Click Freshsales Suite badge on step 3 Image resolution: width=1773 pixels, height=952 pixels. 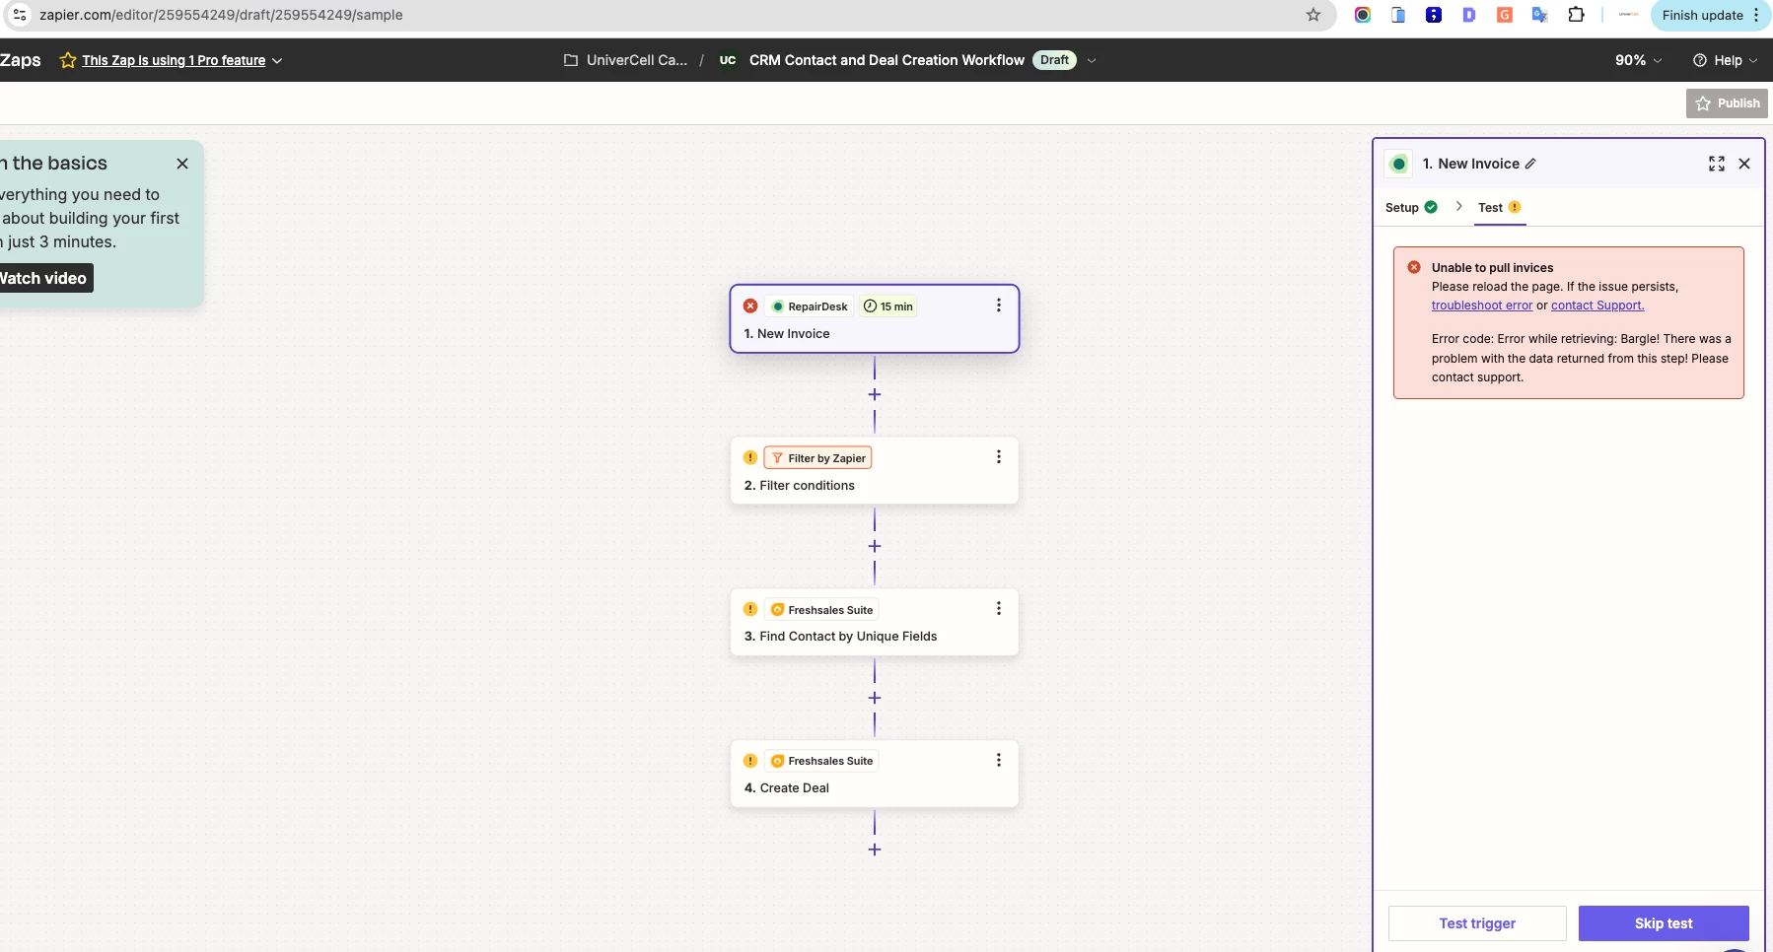[821, 610]
